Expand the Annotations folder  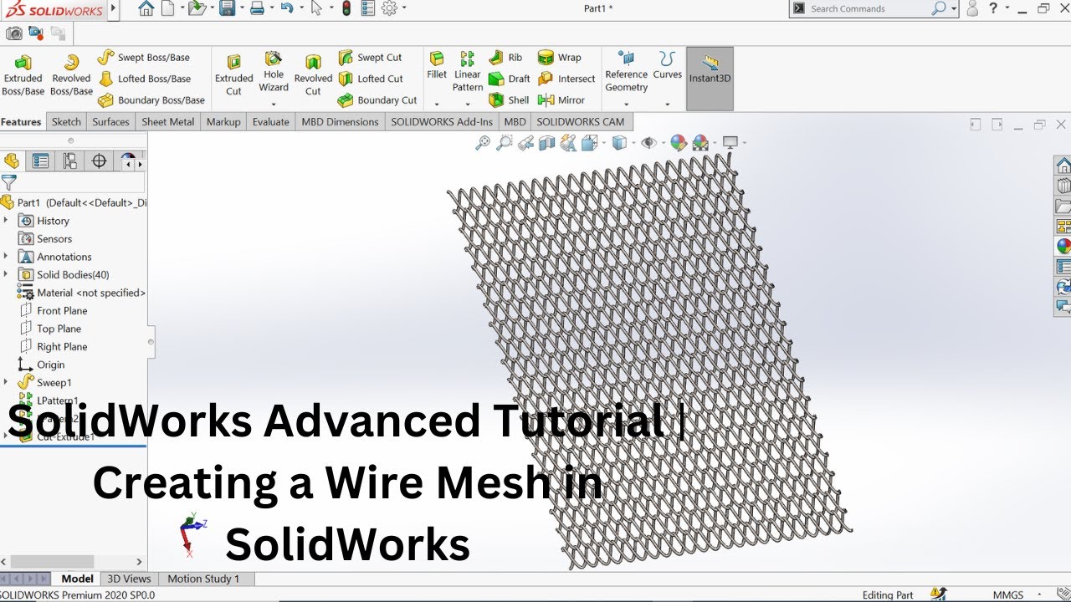click(x=6, y=257)
